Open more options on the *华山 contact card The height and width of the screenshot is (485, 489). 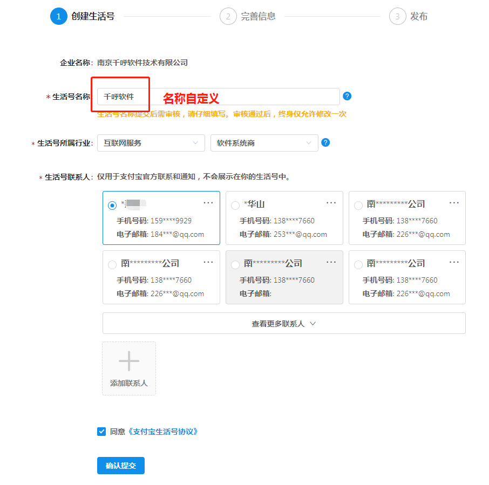tap(331, 203)
